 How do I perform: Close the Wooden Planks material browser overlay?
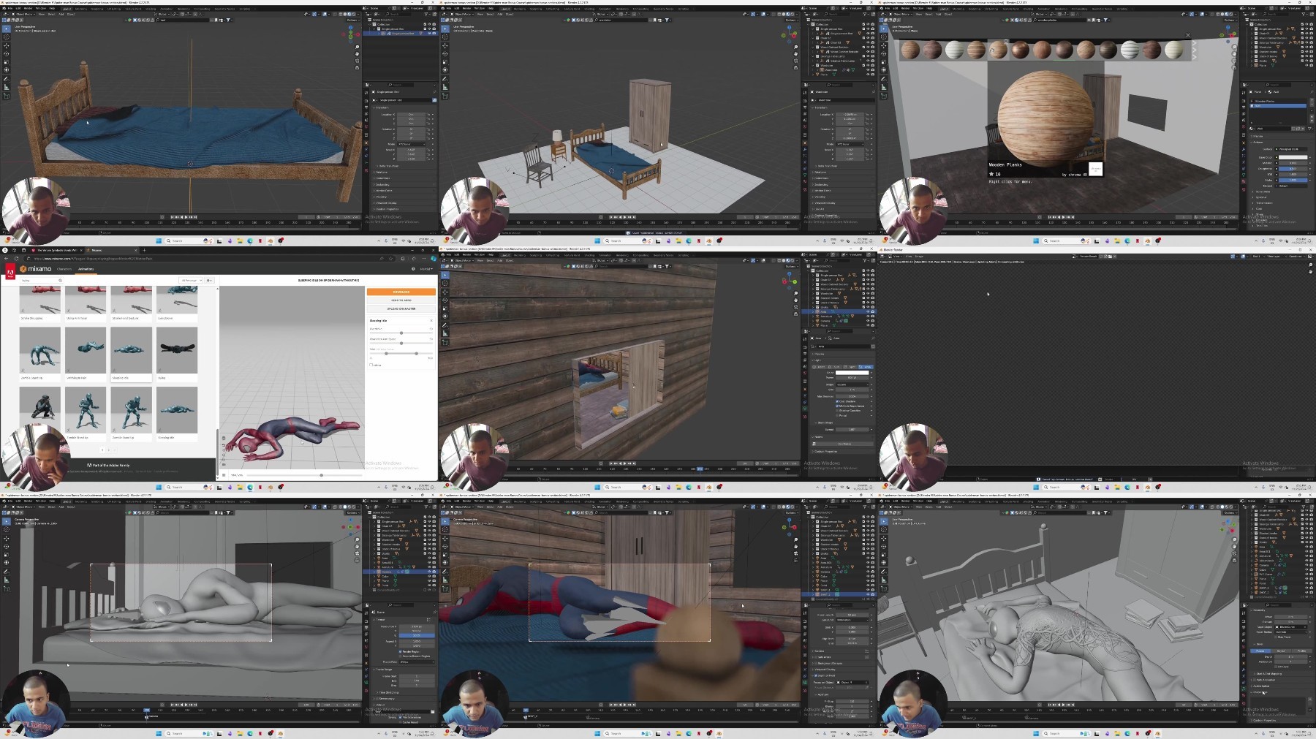click(x=1188, y=35)
